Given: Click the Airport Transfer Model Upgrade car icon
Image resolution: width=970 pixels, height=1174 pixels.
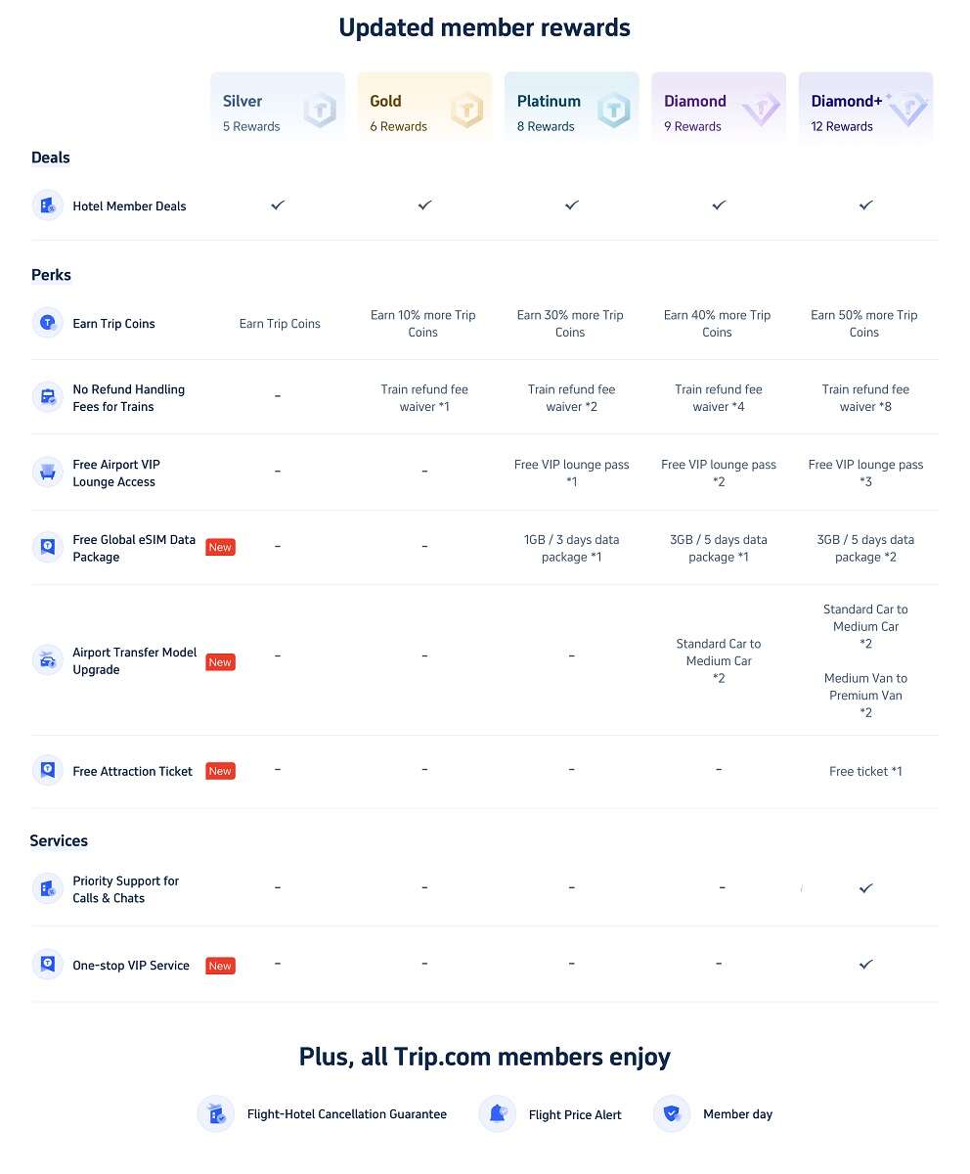Looking at the screenshot, I should point(47,660).
